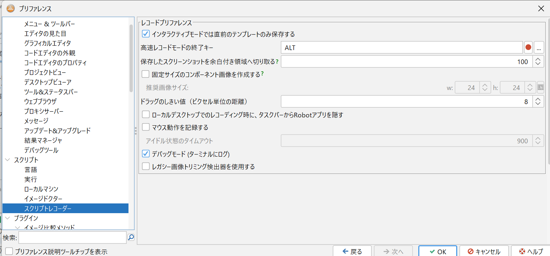
Task: Click the lifebuoy ヘルプ button
Action: (x=531, y=252)
